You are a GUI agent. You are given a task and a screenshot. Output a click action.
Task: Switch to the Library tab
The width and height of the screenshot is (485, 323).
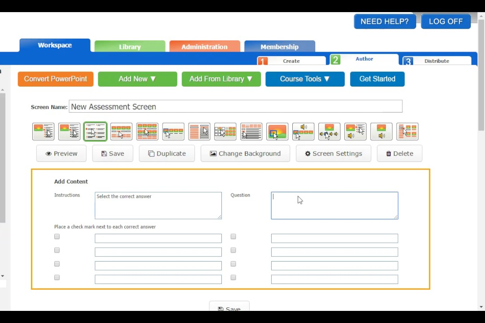129,47
